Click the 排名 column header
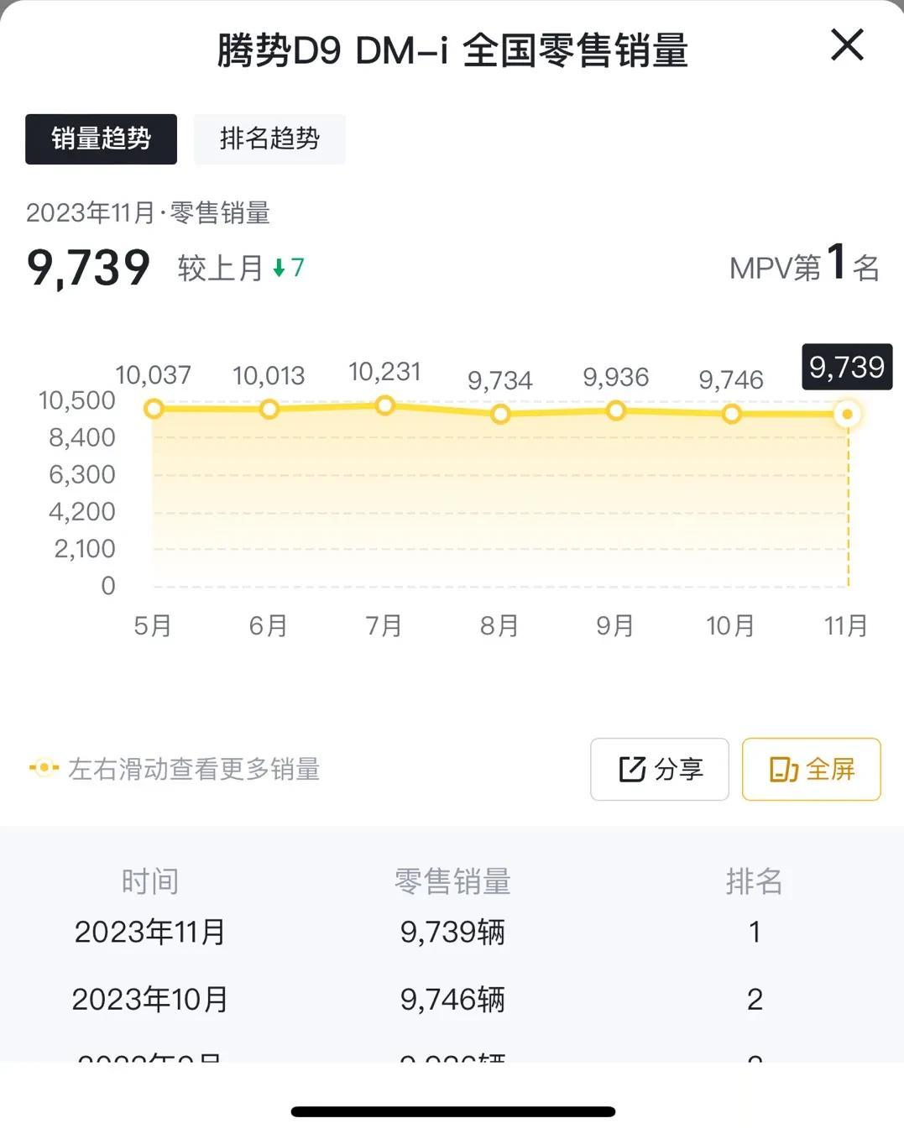Viewport: 904px width, 1134px height. 755,881
